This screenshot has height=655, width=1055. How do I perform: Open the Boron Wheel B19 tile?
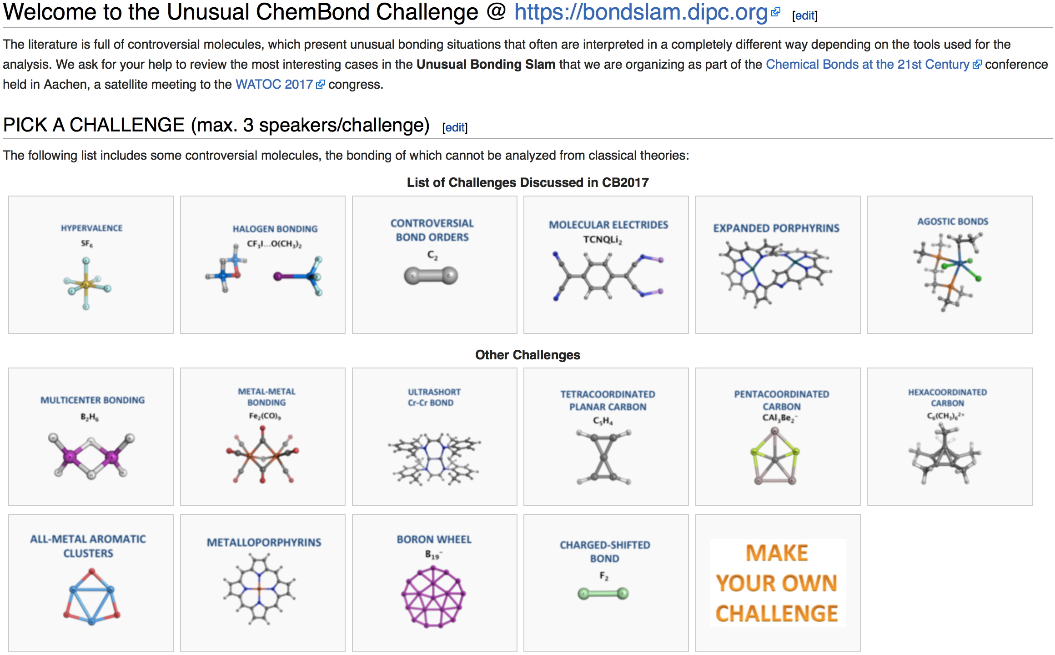tap(434, 583)
